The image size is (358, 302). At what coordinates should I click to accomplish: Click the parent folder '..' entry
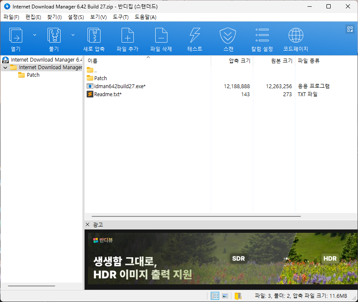(x=92, y=70)
